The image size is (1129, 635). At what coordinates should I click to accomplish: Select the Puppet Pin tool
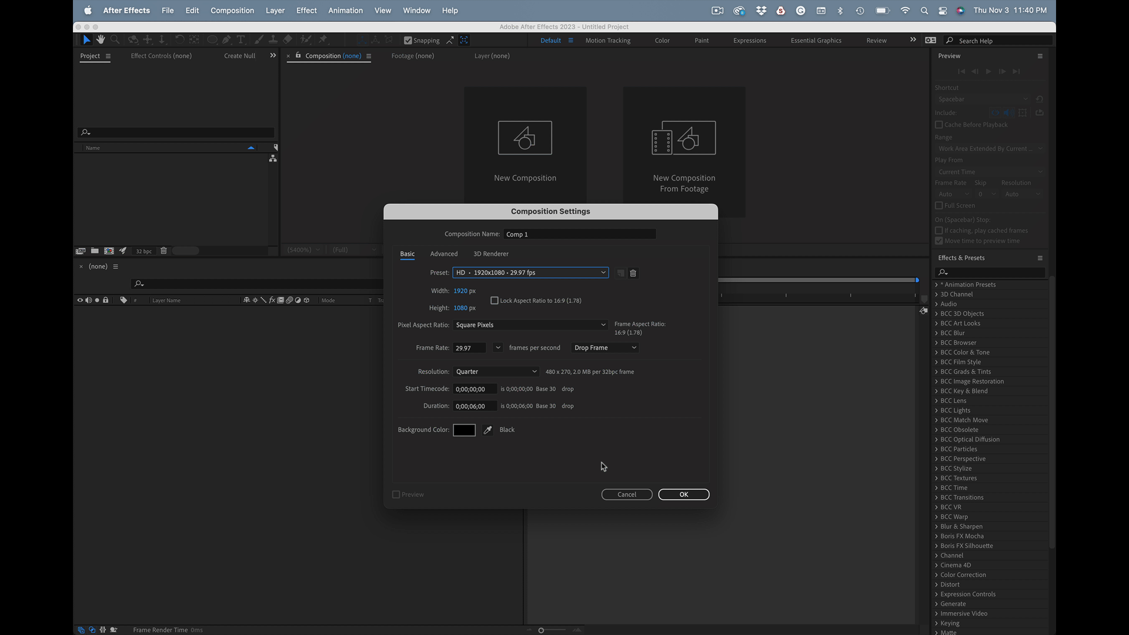(x=323, y=40)
